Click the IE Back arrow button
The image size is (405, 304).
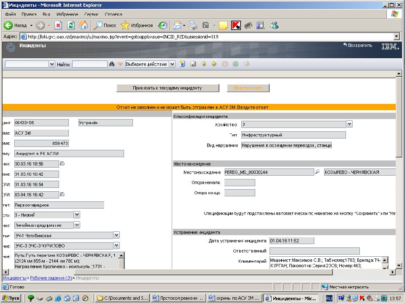click(x=8, y=25)
